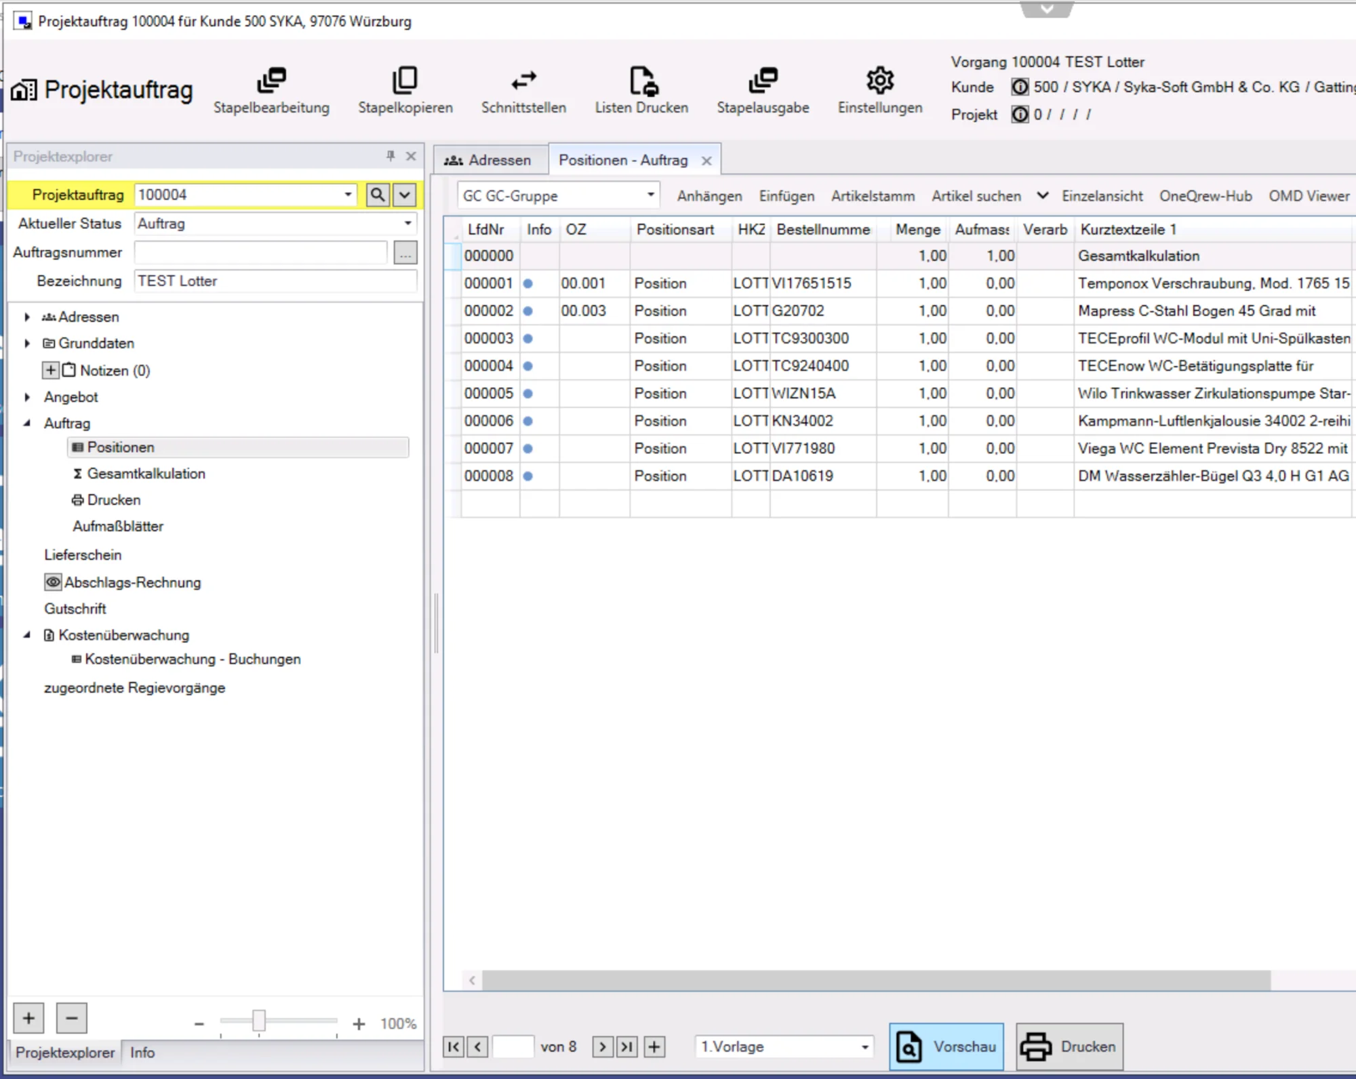This screenshot has width=1356, height=1079.
Task: Click the info icon beside Kunde 500 SYKA
Action: click(x=1020, y=87)
